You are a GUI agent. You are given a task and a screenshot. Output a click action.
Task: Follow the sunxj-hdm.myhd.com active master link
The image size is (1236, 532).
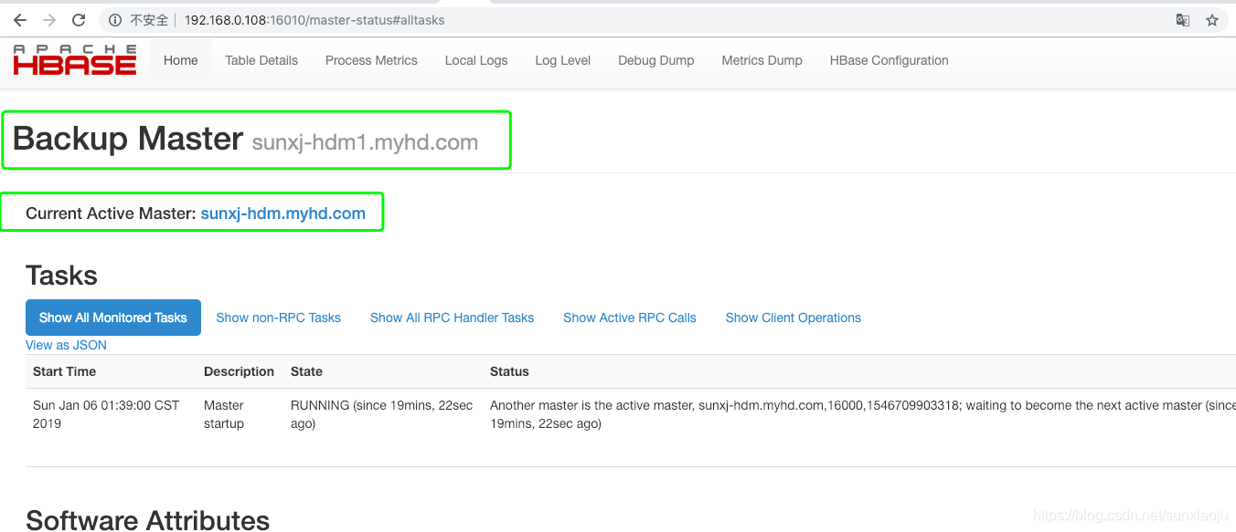pos(282,214)
